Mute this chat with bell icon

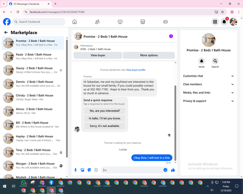202,61
